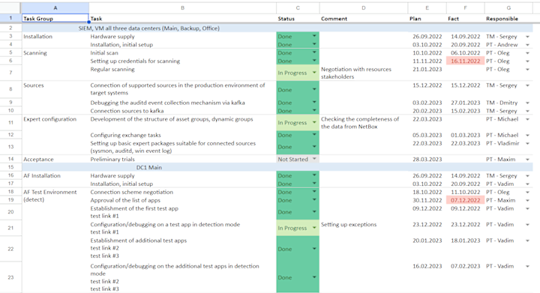
Task: Open Responsible dropdown for row 14 PT - Maxim
Action: [x=527, y=160]
